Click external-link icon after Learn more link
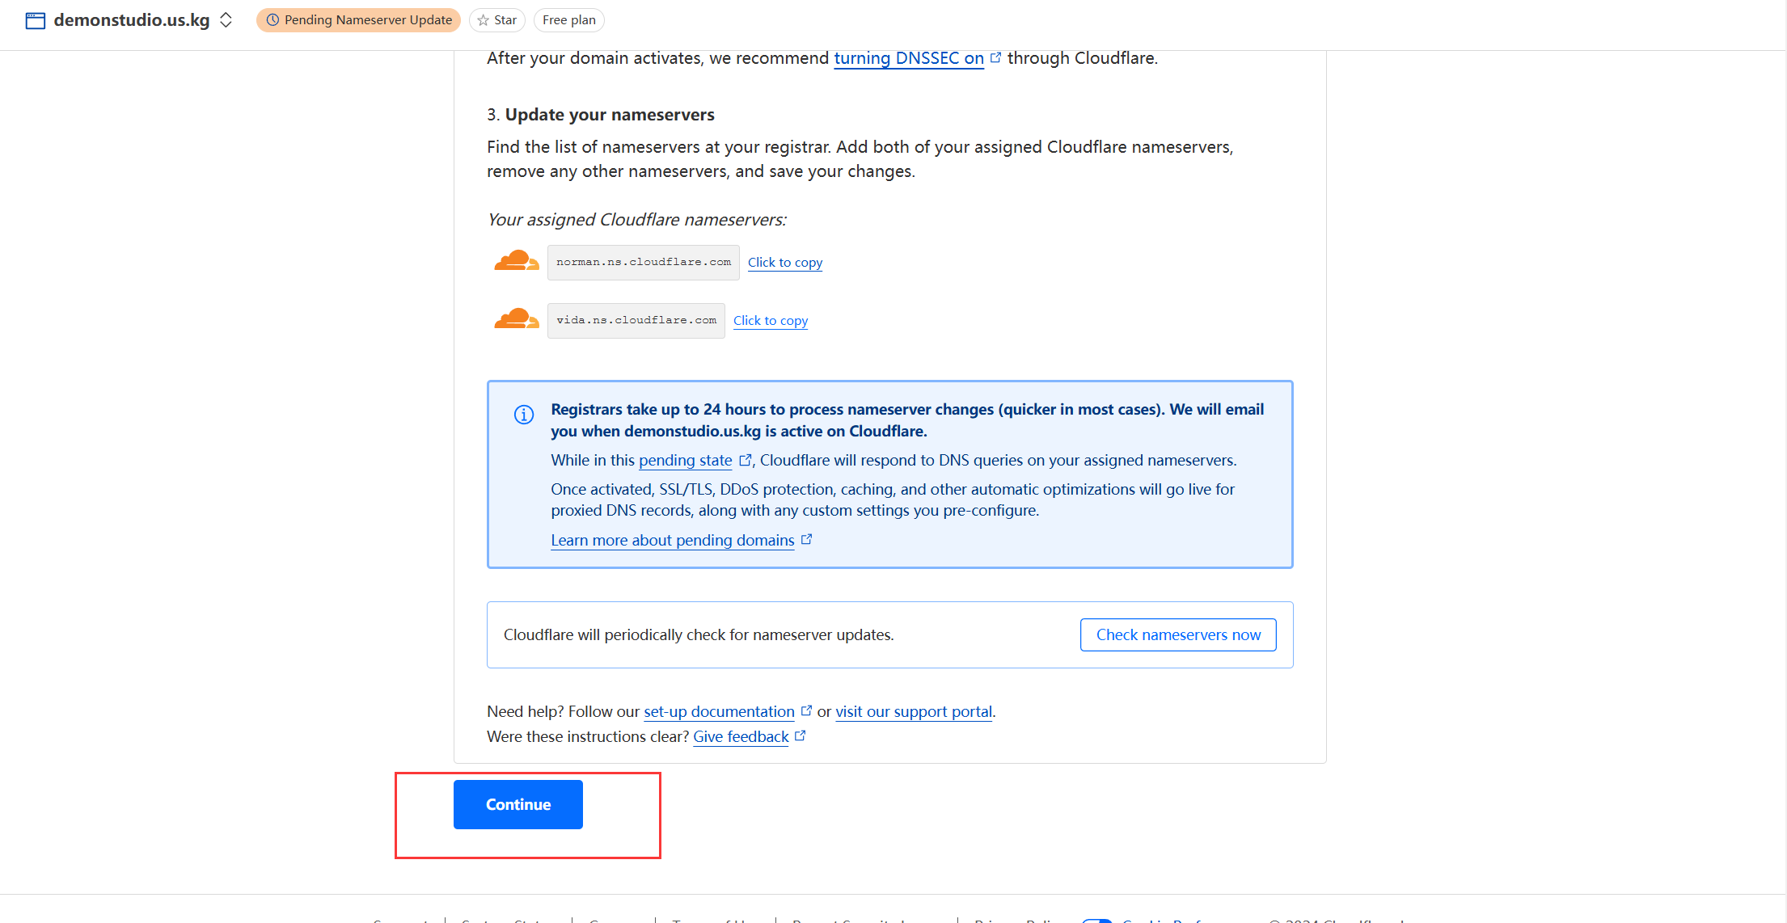This screenshot has width=1787, height=923. [806, 539]
